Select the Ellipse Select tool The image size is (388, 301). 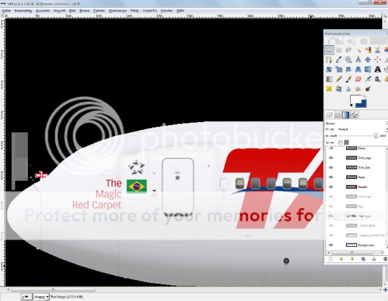click(339, 50)
